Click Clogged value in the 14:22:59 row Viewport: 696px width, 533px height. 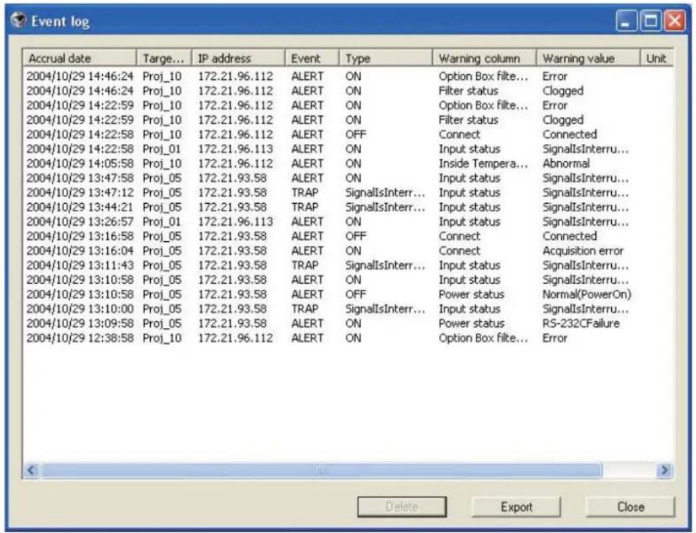click(563, 120)
